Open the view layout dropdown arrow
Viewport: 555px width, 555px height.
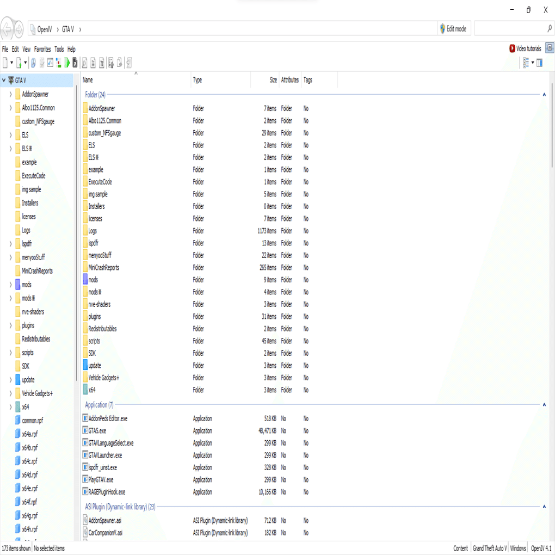[533, 63]
